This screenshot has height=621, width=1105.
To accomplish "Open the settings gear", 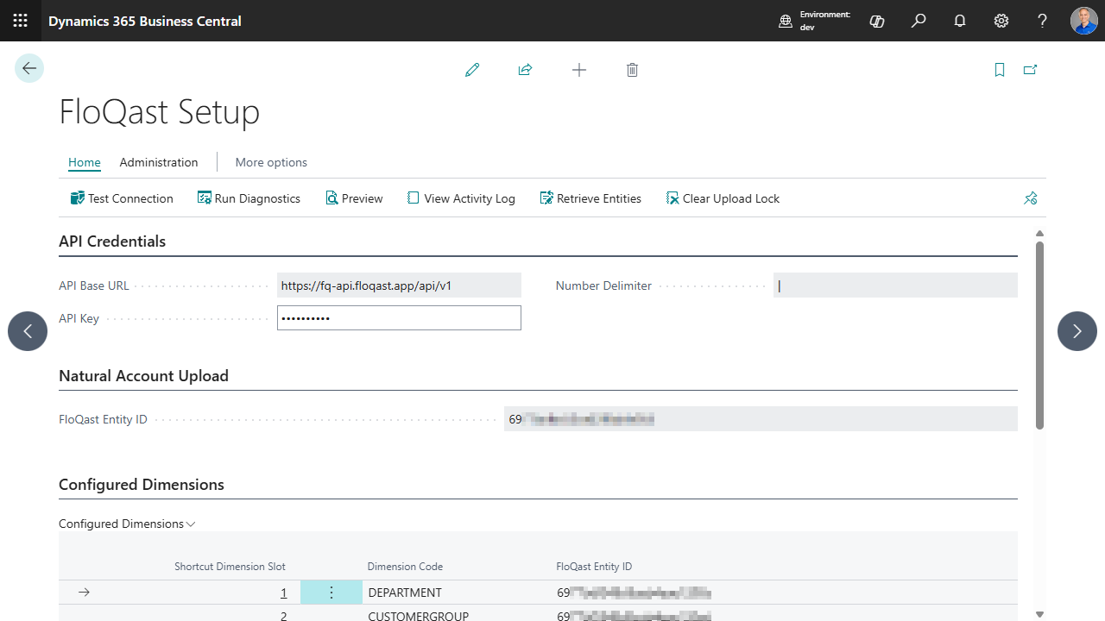I will click(1001, 21).
